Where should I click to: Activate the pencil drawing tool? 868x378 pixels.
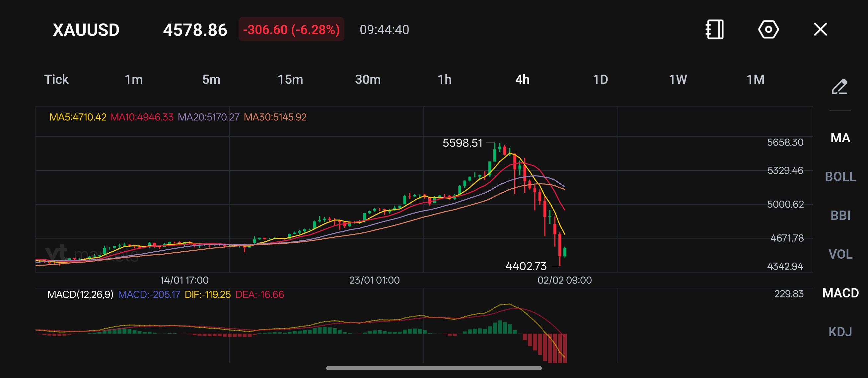coord(839,87)
